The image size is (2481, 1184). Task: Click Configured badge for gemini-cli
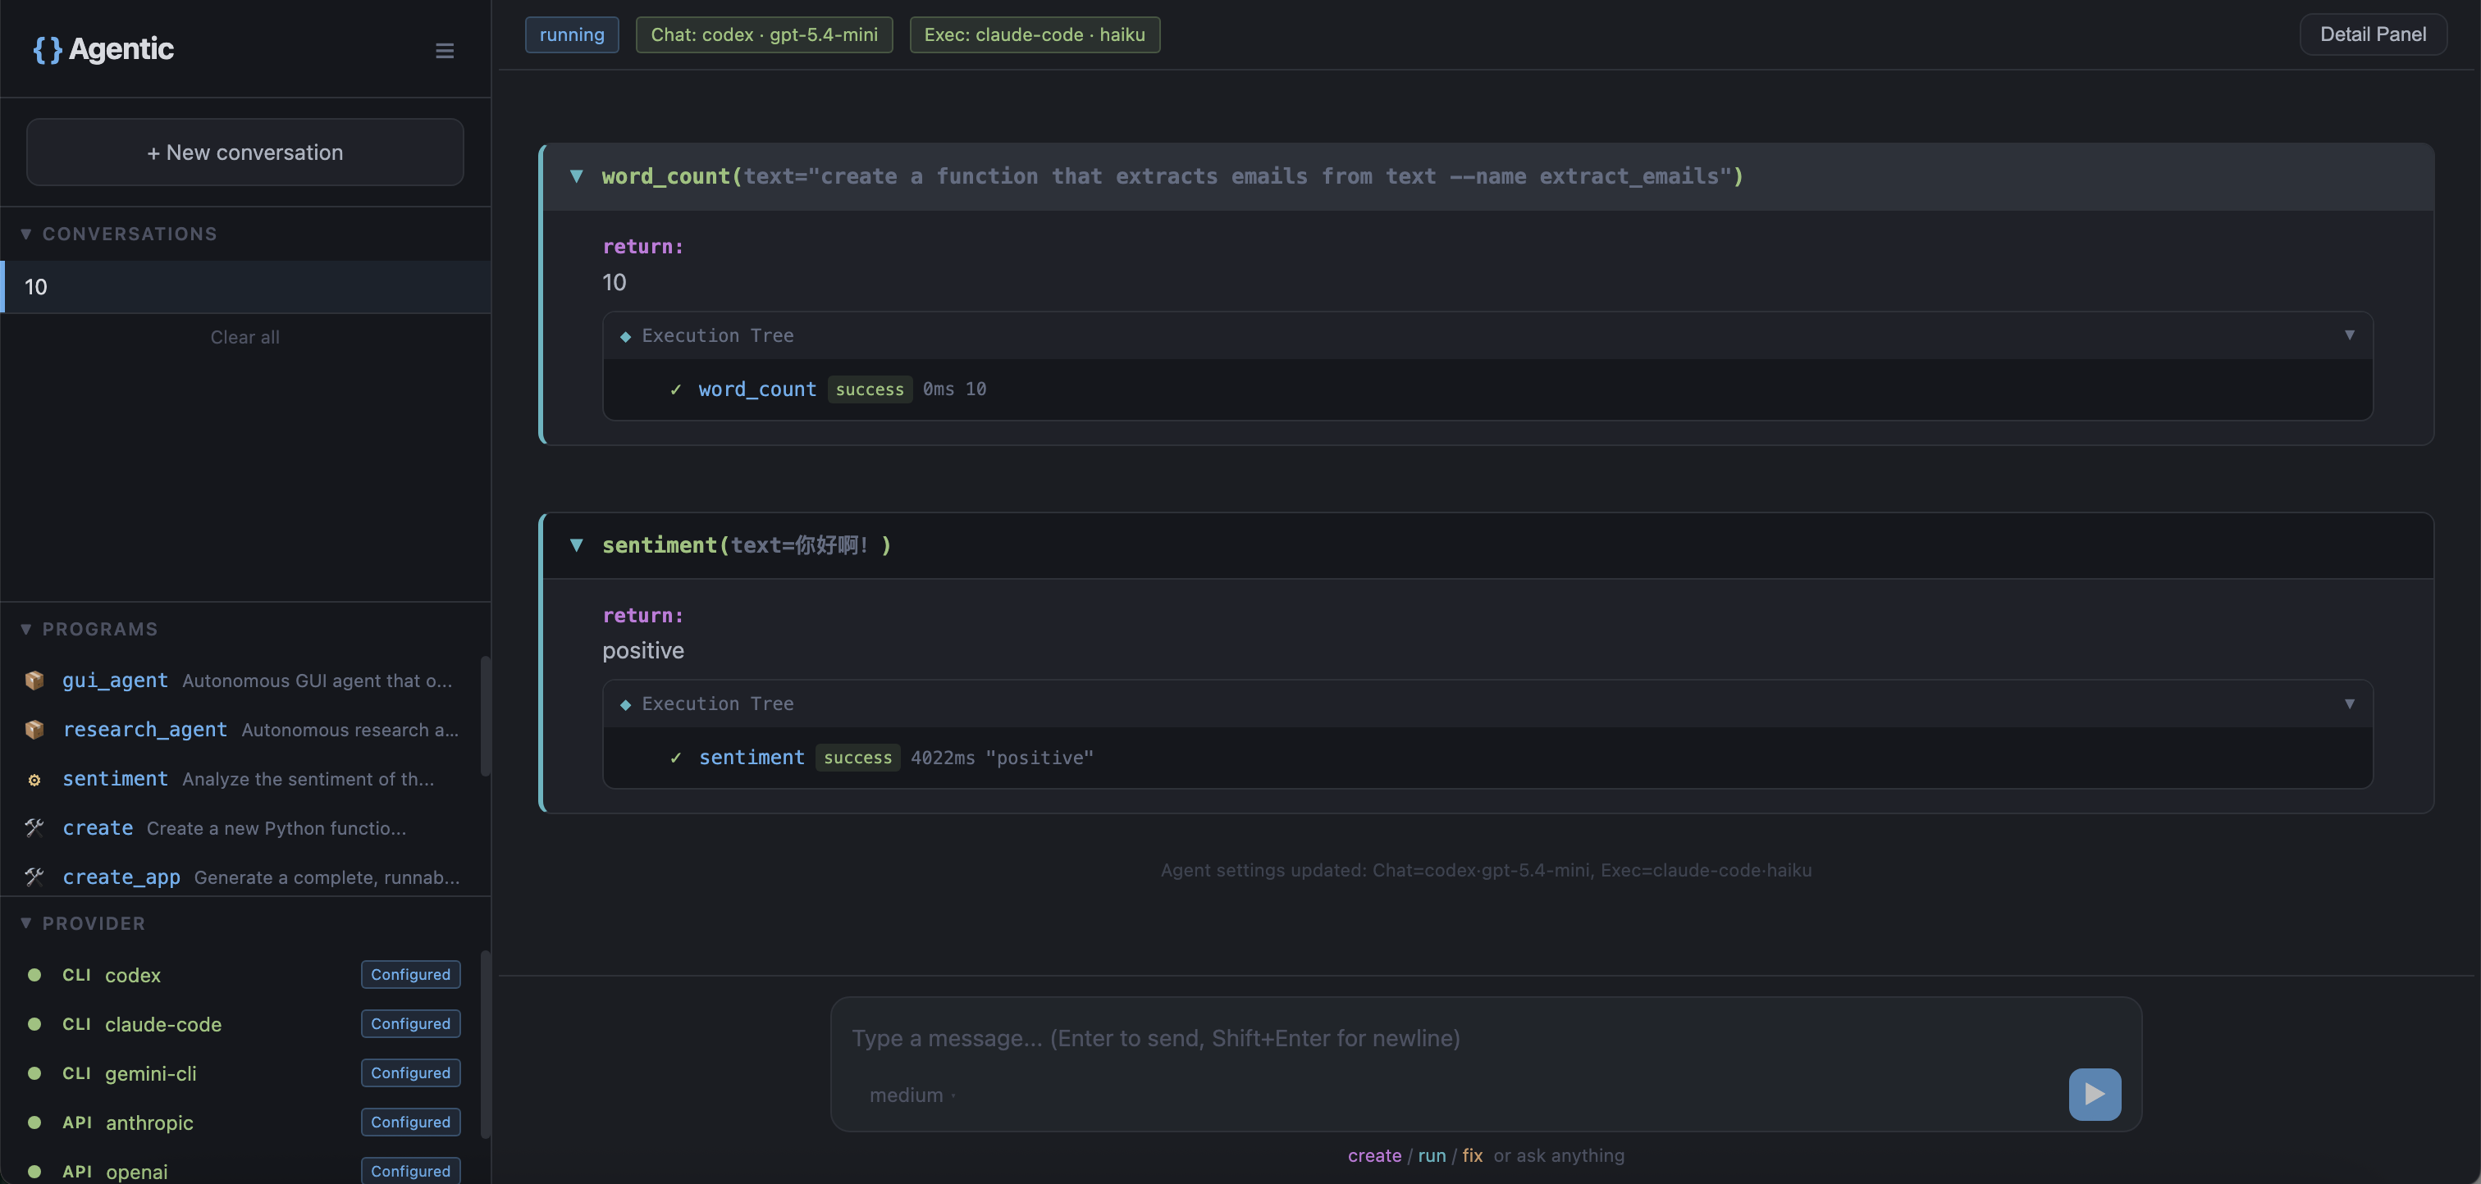(410, 1072)
